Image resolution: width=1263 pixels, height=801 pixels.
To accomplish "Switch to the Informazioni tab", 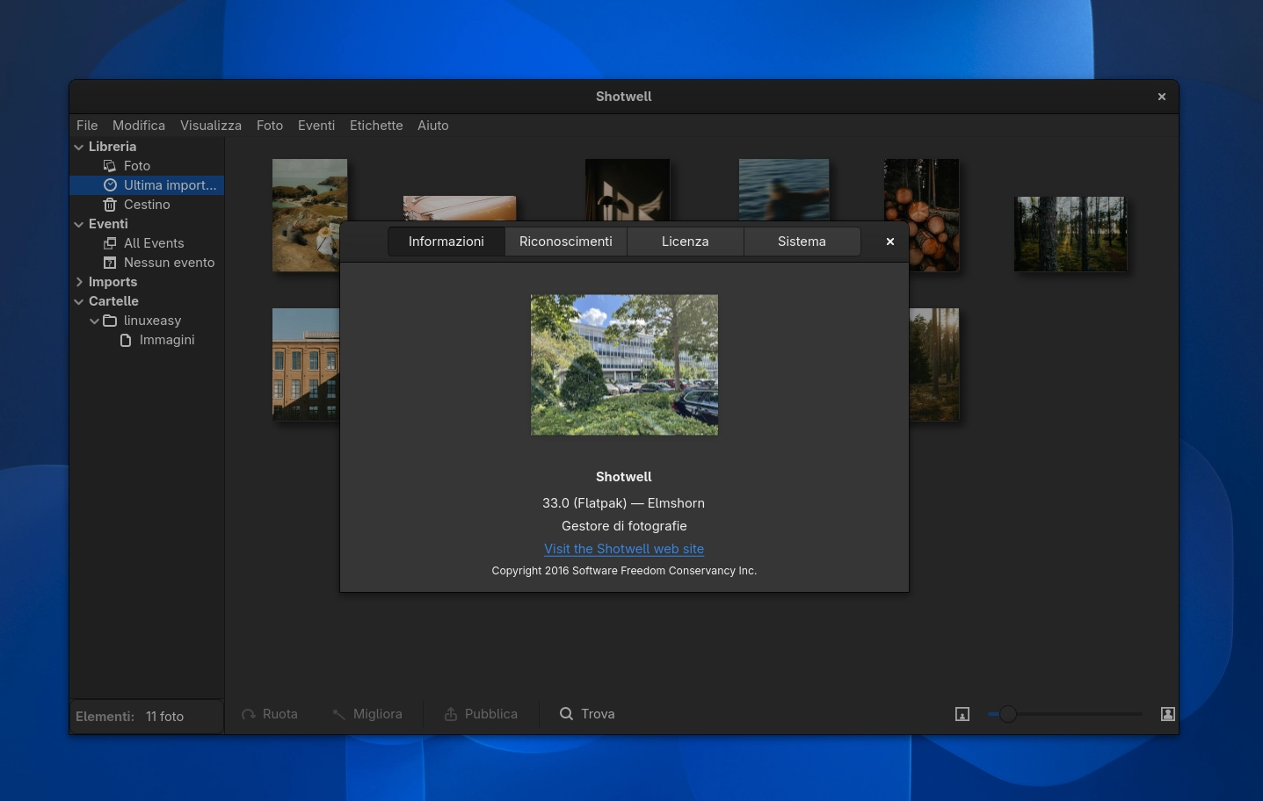I will (x=446, y=242).
